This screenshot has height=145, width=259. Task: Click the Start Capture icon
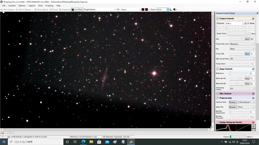coord(2,10)
